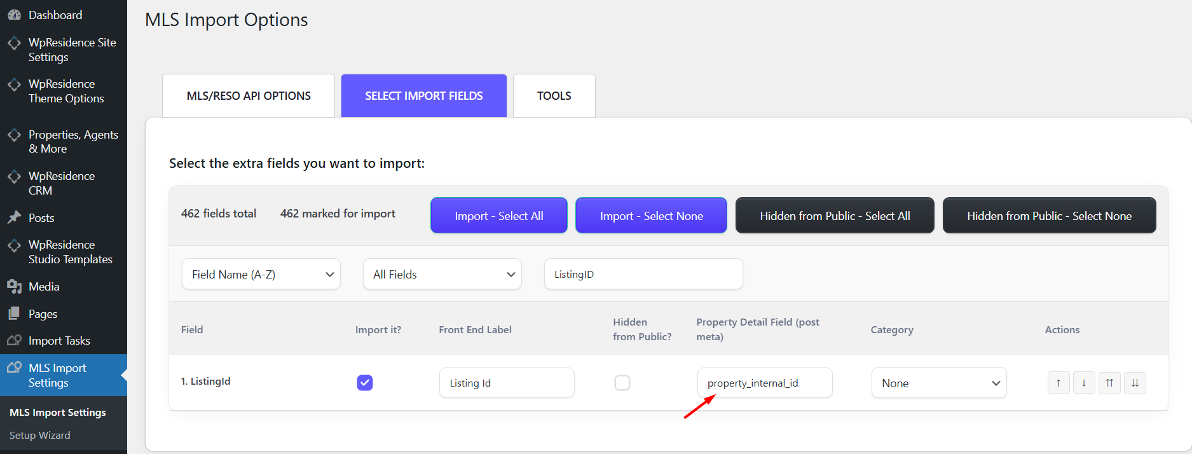Open the Setup Wizard submenu link

pos(40,435)
